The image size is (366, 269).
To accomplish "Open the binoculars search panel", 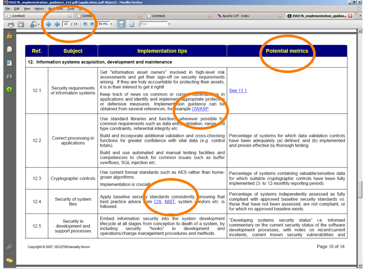I will coord(9,76).
